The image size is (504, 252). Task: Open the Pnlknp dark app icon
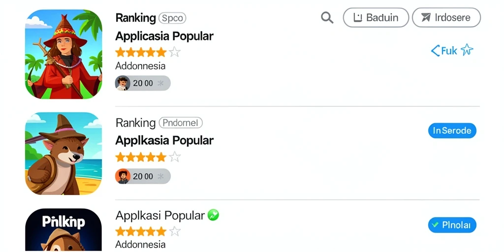point(63,230)
